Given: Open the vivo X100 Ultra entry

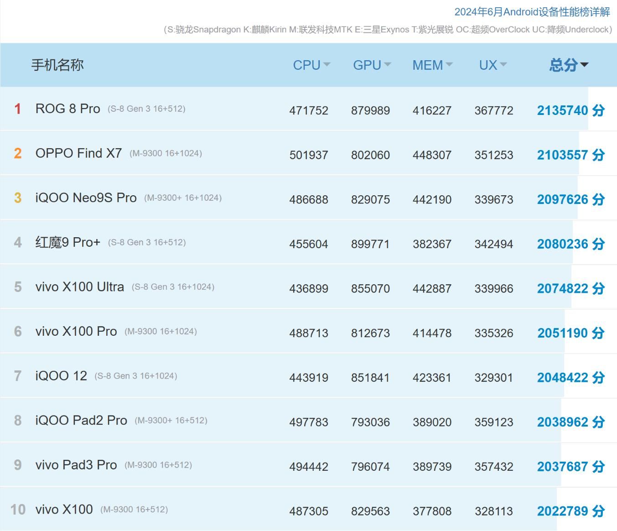Looking at the screenshot, I should pyautogui.click(x=79, y=287).
